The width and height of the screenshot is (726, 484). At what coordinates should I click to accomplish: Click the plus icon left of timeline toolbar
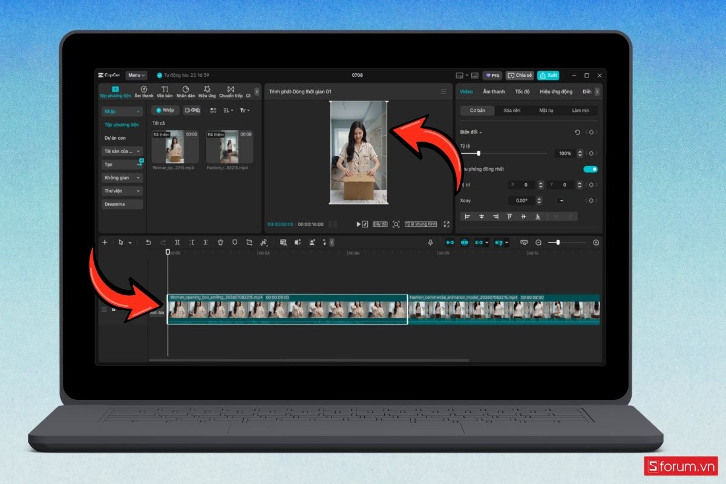pos(105,242)
